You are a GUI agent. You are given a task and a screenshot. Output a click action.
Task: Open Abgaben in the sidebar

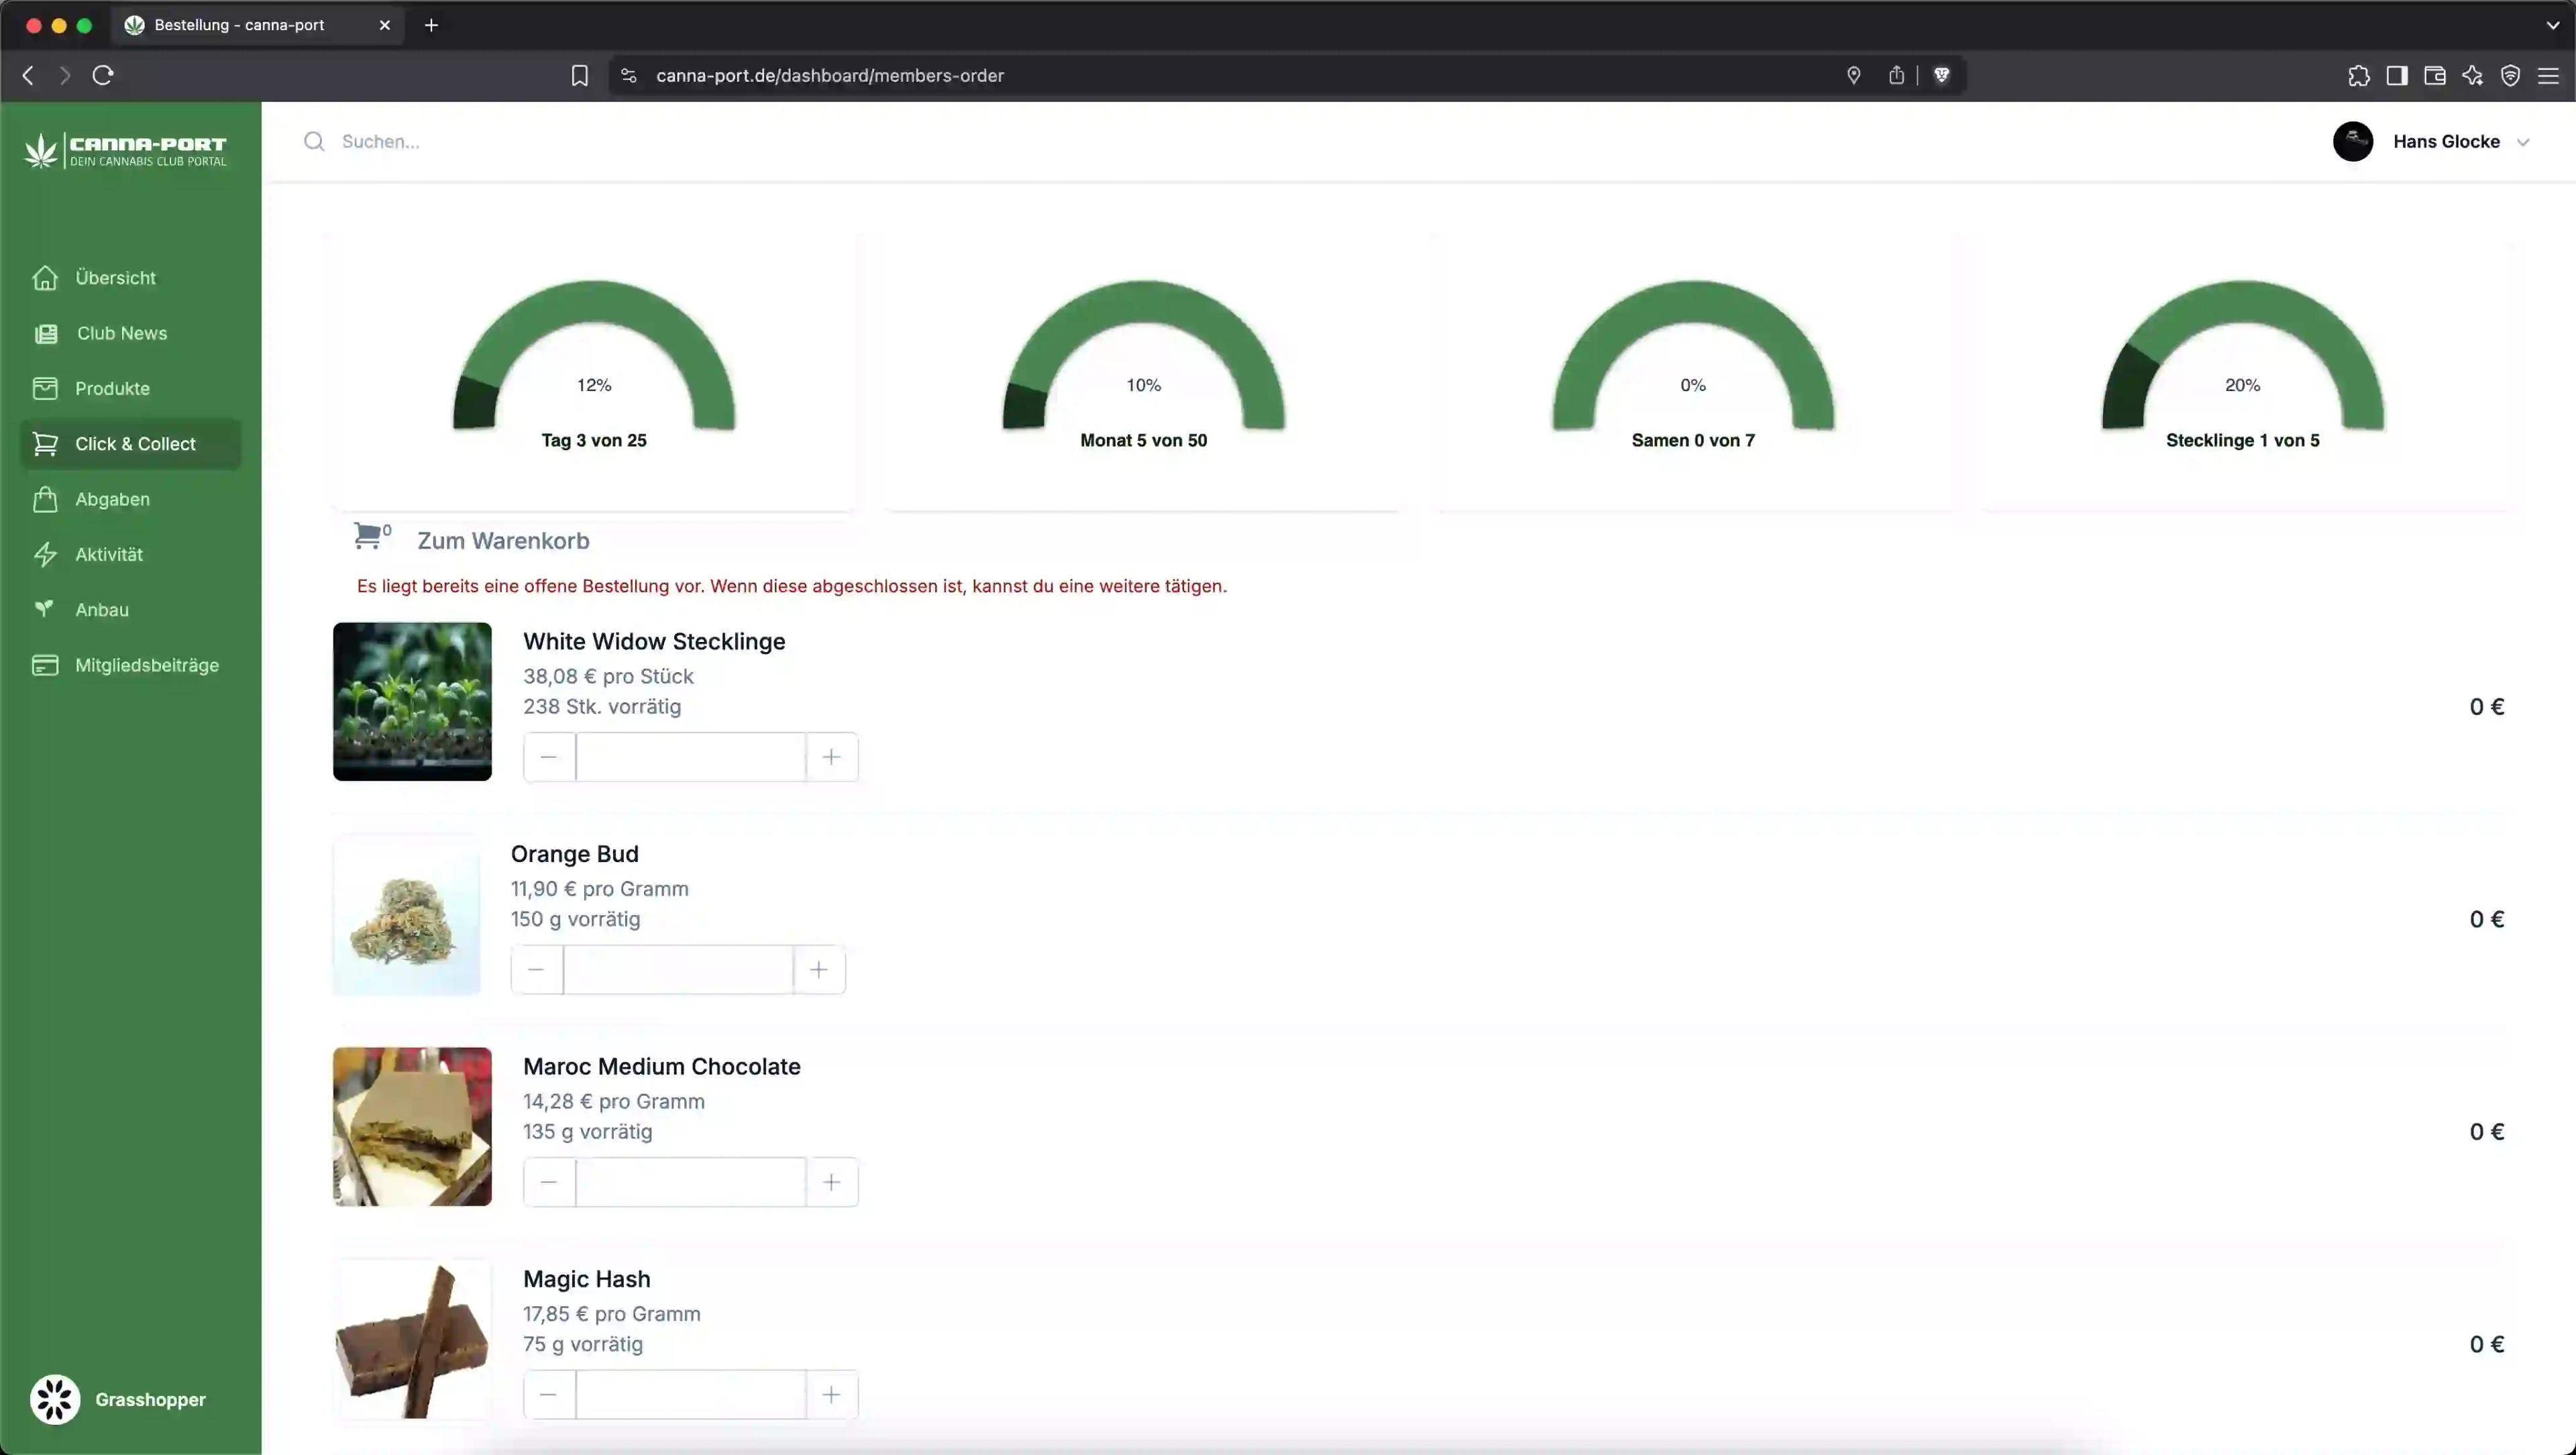(130, 499)
